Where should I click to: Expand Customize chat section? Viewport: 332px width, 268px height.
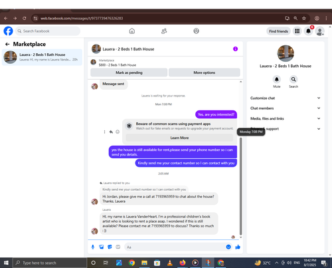click(x=286, y=98)
